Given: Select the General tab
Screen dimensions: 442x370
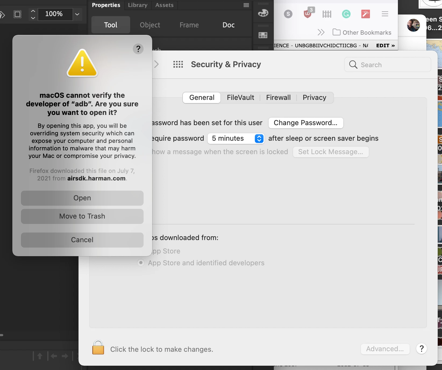Looking at the screenshot, I should point(202,97).
